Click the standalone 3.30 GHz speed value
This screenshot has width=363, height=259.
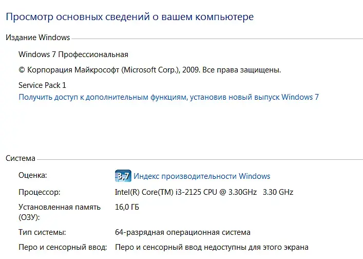[x=278, y=192]
